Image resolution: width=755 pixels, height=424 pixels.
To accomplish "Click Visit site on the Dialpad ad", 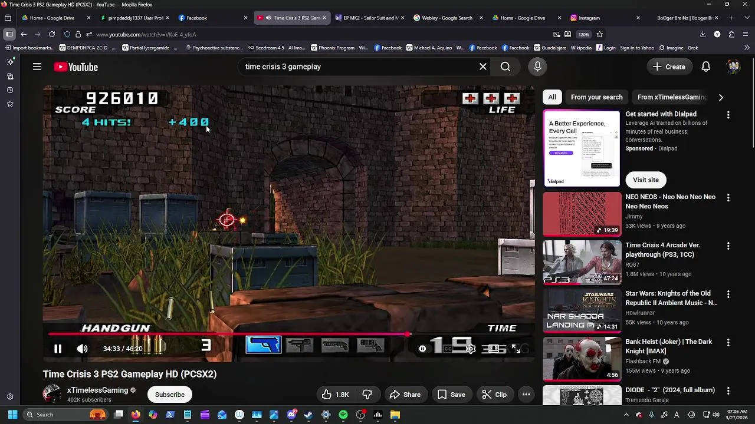I will click(646, 180).
